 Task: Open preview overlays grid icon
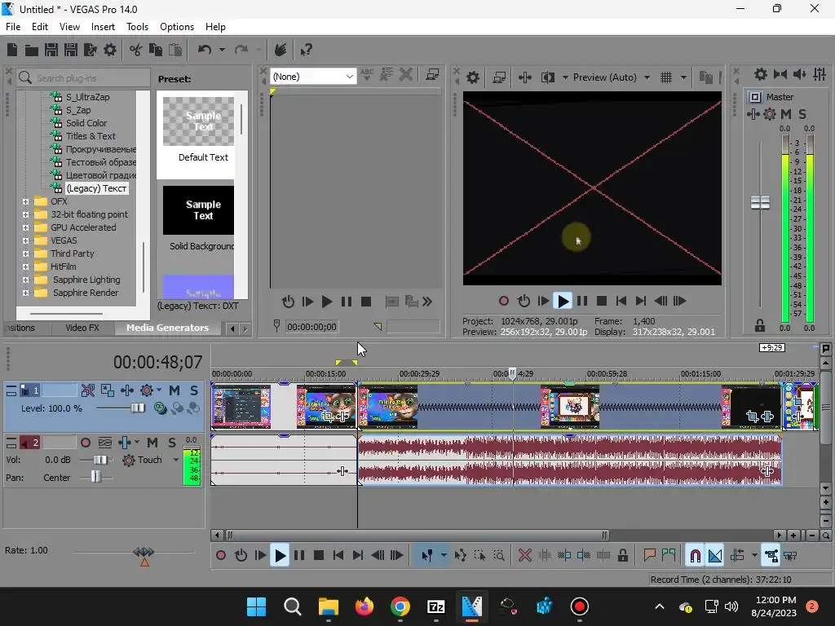666,77
